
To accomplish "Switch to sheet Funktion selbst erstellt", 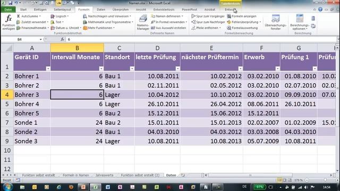I will click(38, 175).
